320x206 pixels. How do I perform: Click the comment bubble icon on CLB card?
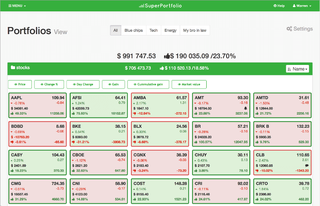(x=307, y=165)
